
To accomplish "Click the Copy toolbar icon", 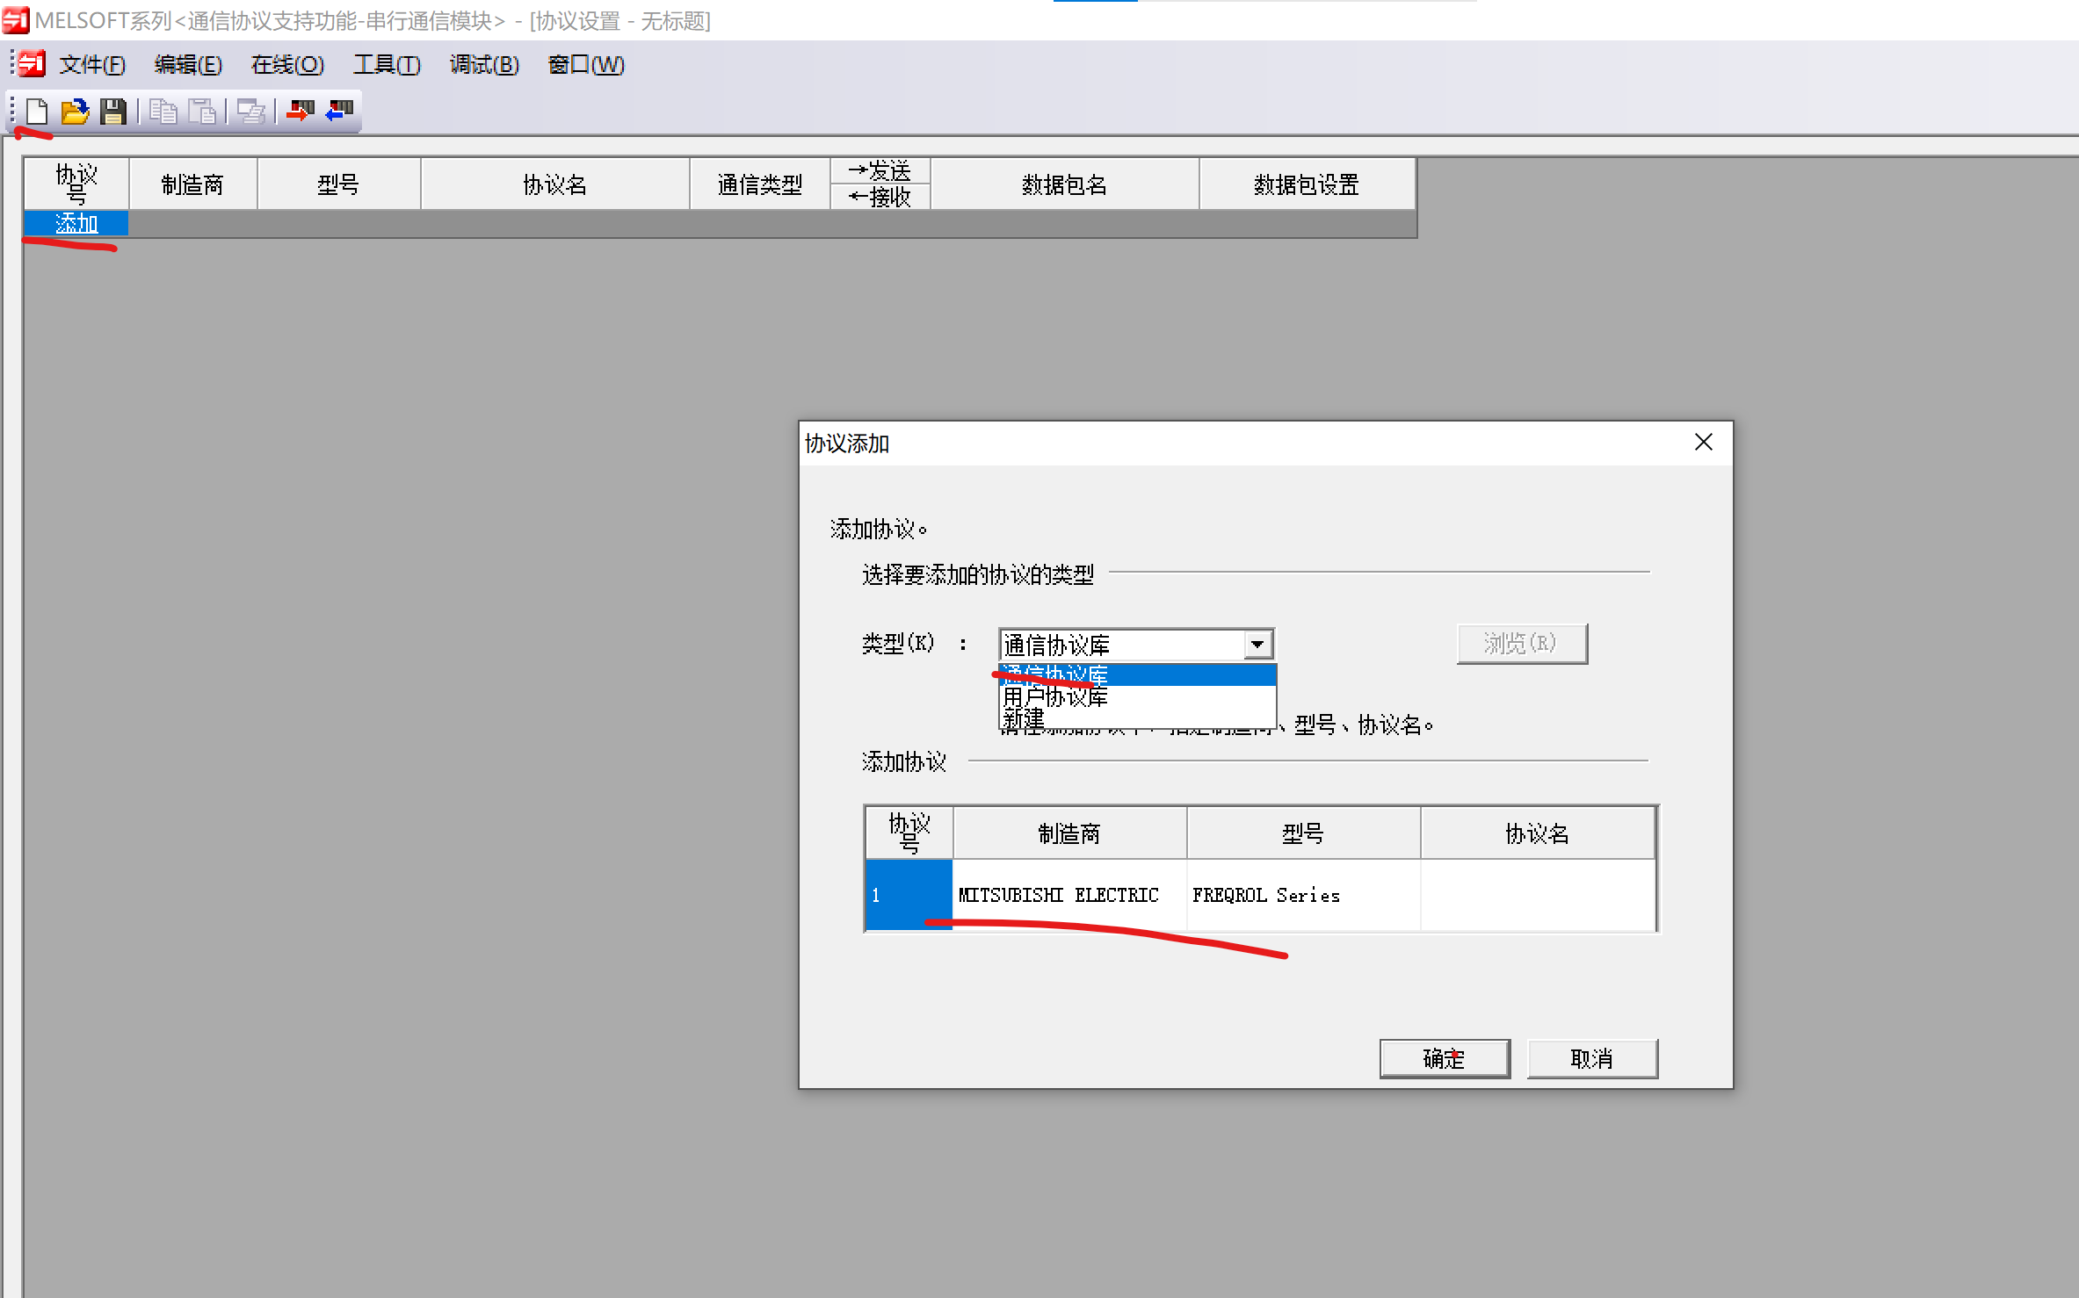I will click(x=163, y=112).
